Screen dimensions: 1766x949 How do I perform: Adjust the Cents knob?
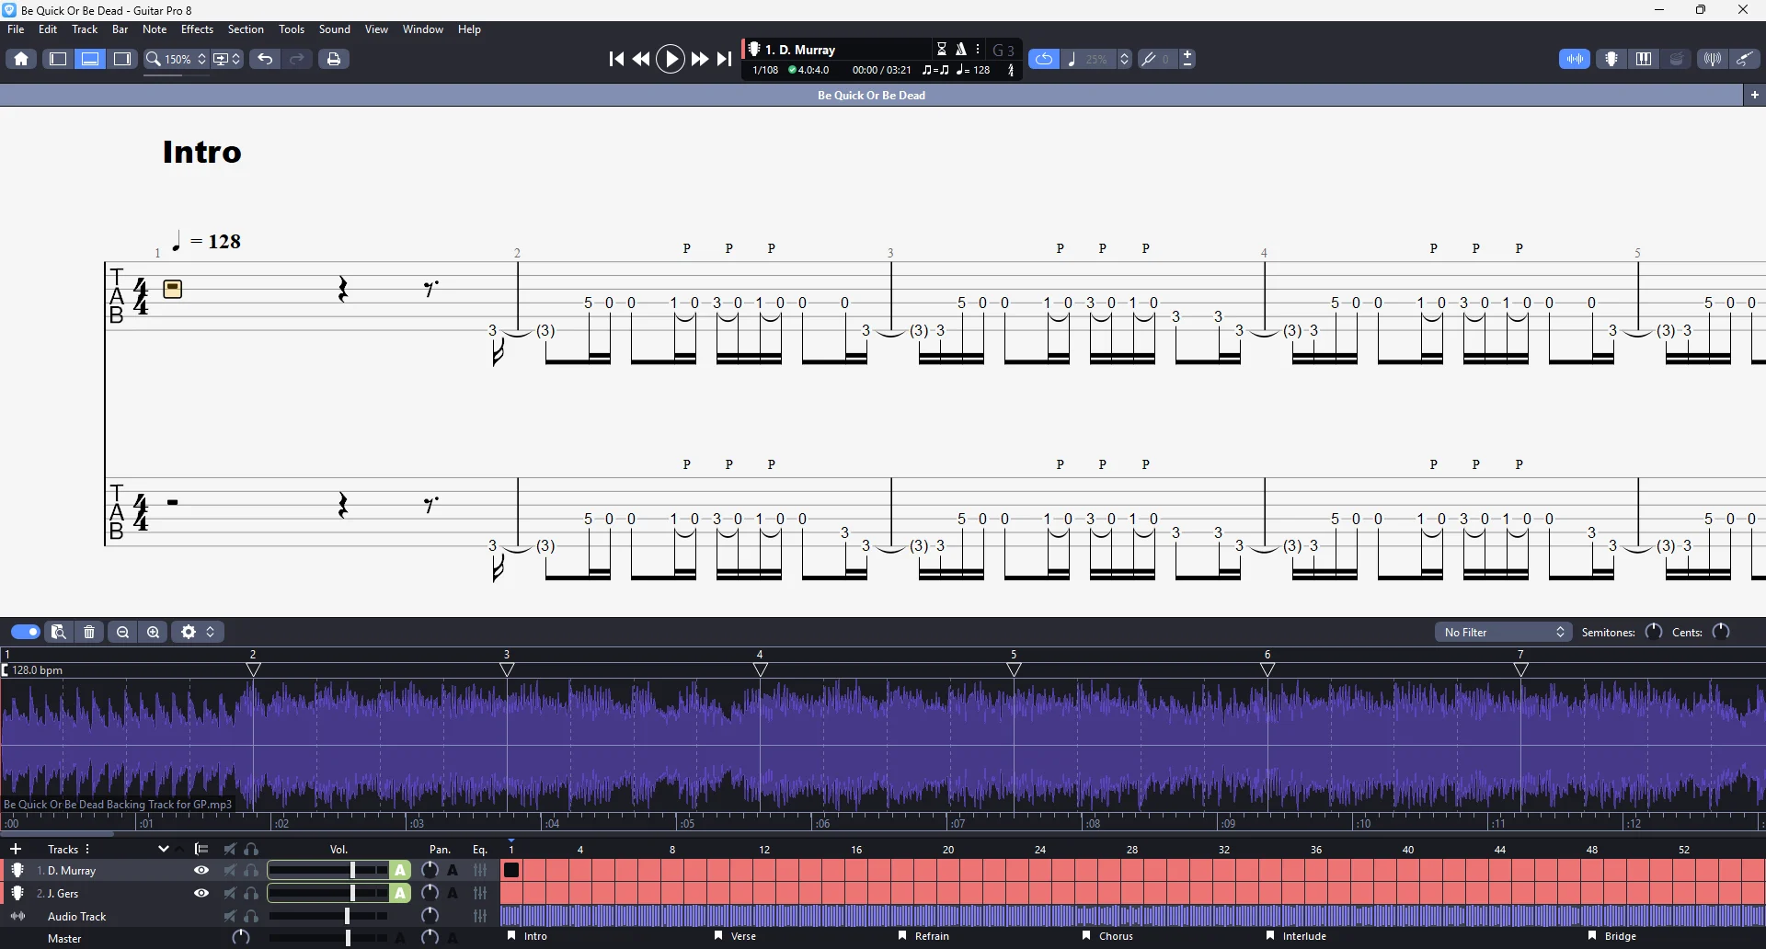click(1721, 632)
